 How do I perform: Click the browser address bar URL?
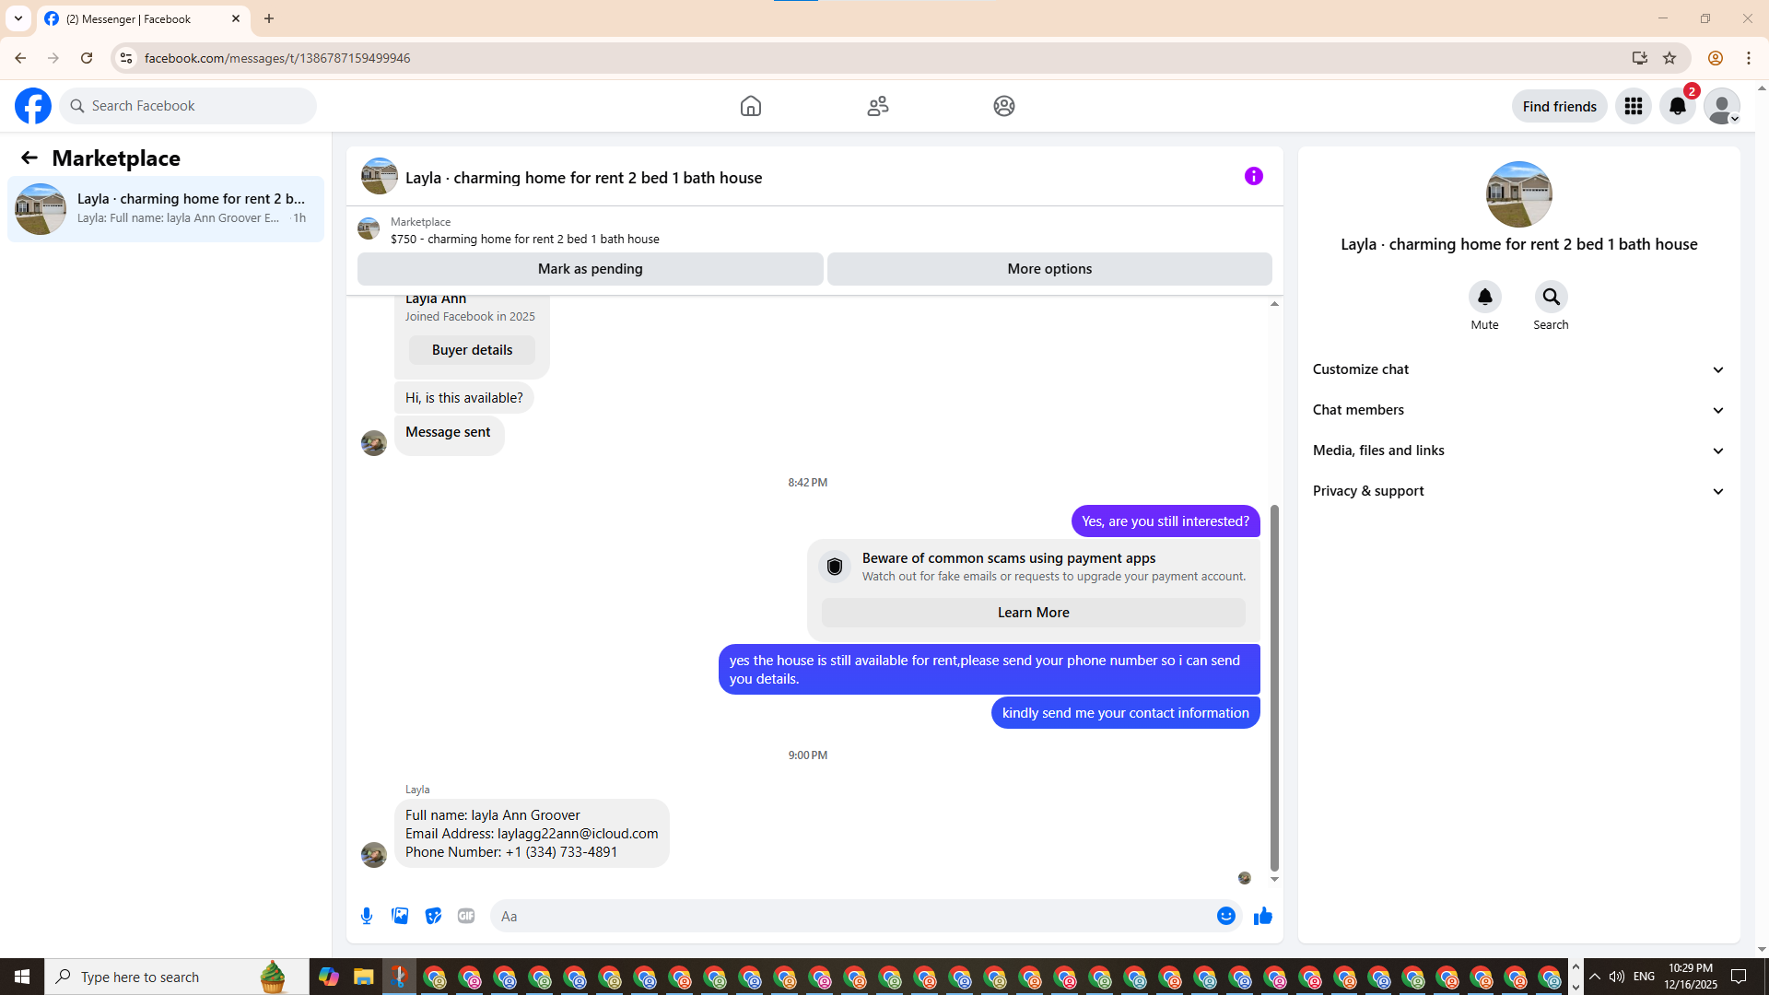(277, 58)
